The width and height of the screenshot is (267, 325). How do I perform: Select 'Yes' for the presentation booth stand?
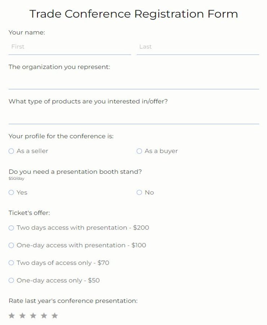click(11, 192)
